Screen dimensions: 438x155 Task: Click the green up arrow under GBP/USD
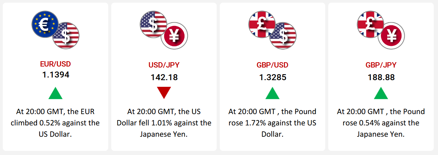click(x=272, y=93)
